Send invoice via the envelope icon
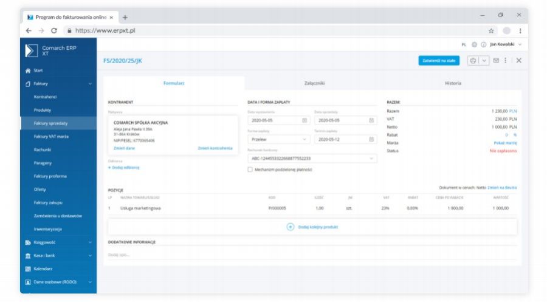The width and height of the screenshot is (547, 302). (x=496, y=61)
